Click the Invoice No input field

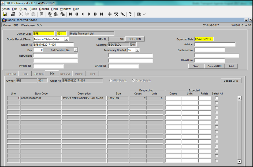49,66
